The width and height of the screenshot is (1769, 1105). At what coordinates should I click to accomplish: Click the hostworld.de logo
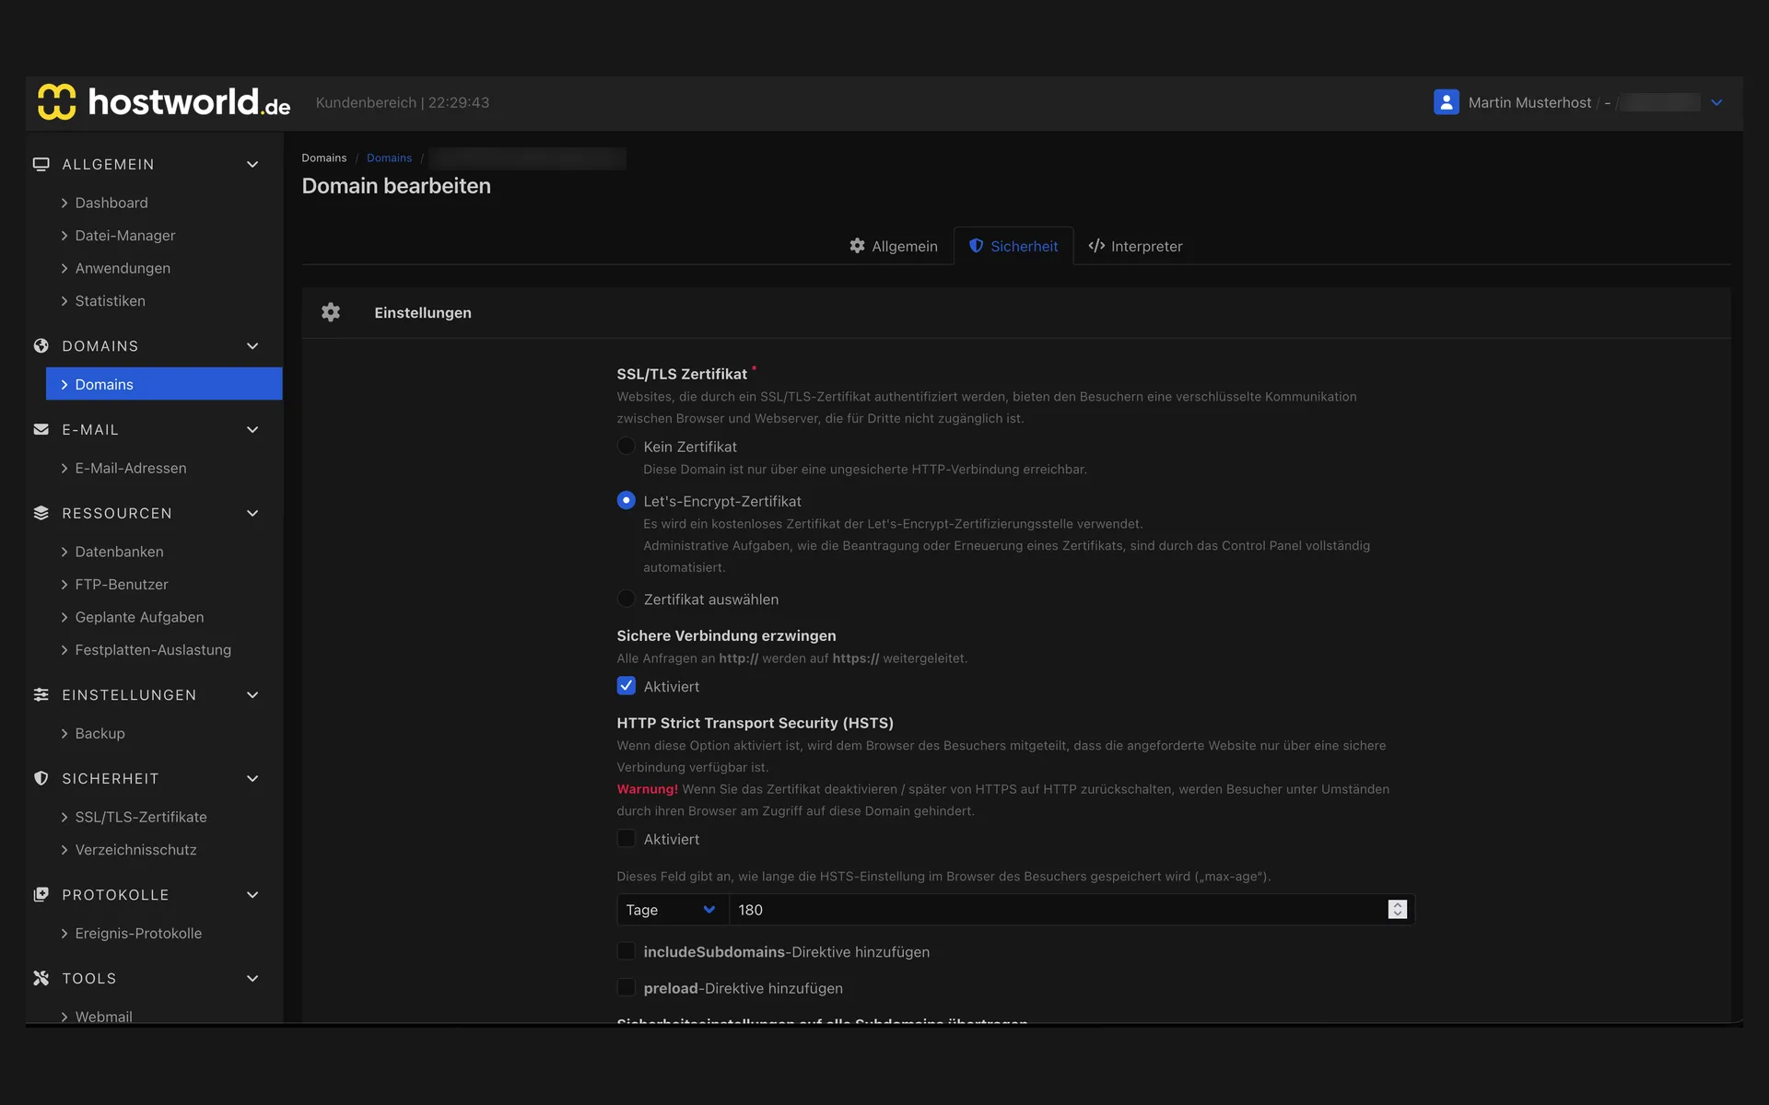[164, 102]
